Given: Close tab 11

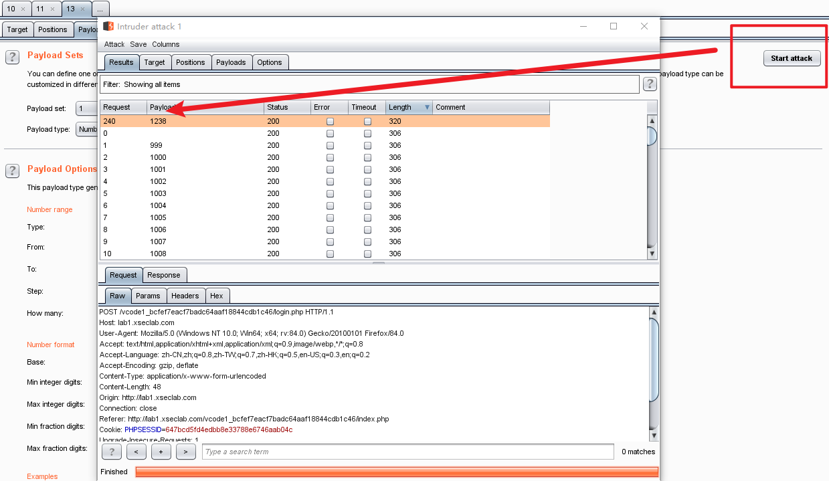Looking at the screenshot, I should [x=52, y=9].
